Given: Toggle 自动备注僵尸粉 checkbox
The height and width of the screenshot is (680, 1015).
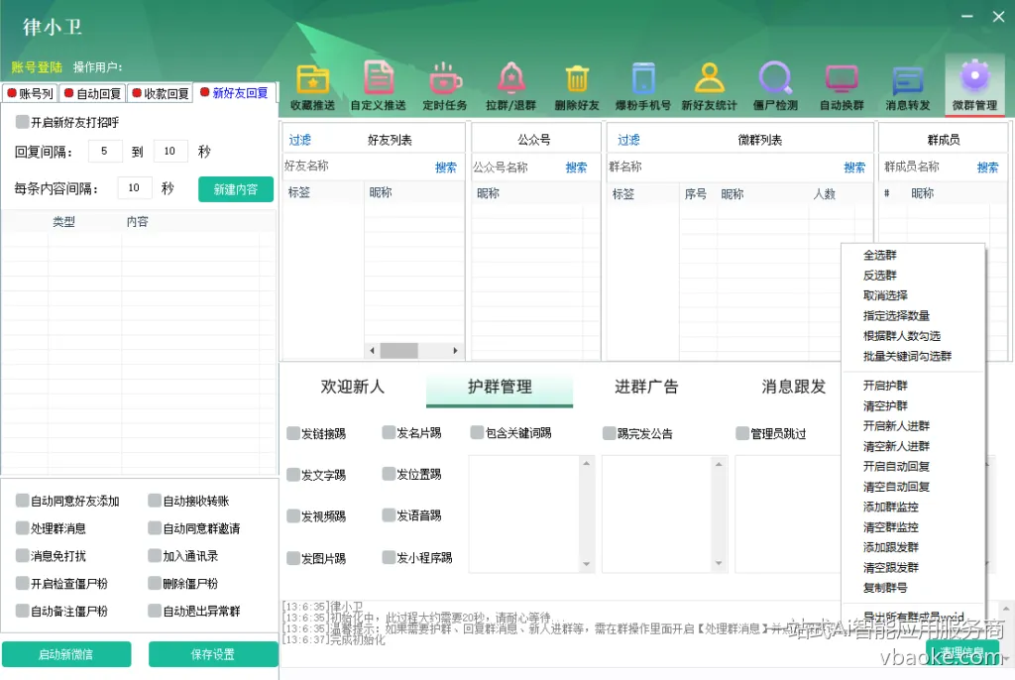Looking at the screenshot, I should (x=22, y=610).
